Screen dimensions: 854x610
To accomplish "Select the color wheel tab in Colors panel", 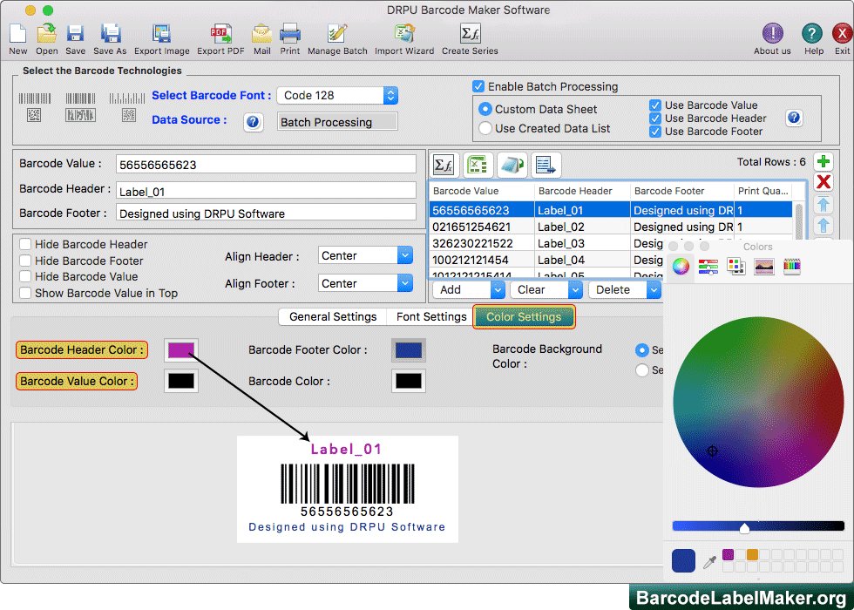I will coord(681,267).
